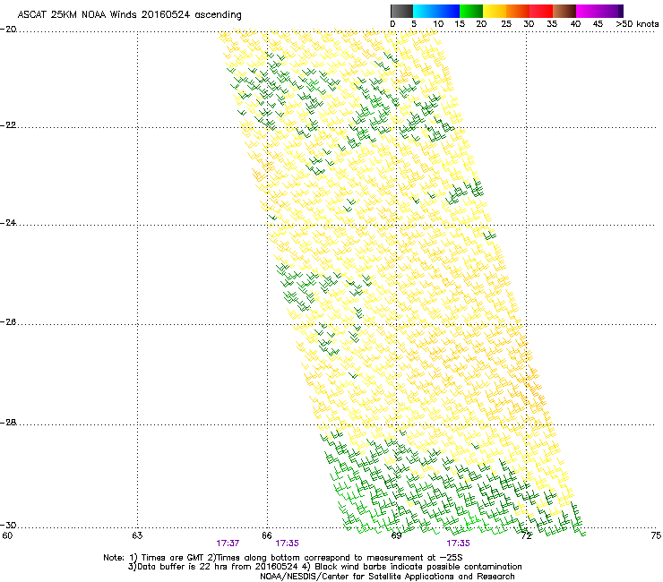The image size is (663, 582).
Task: Click the '17:35' time stamp beside longitude 66
Action: point(287,543)
